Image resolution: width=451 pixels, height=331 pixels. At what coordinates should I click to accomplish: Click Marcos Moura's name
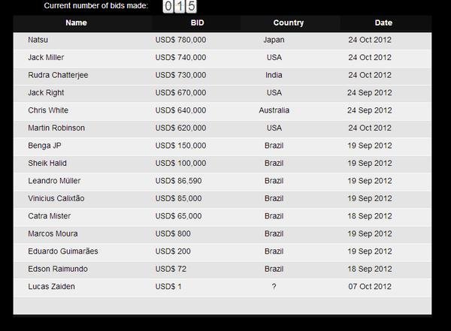[x=52, y=233]
